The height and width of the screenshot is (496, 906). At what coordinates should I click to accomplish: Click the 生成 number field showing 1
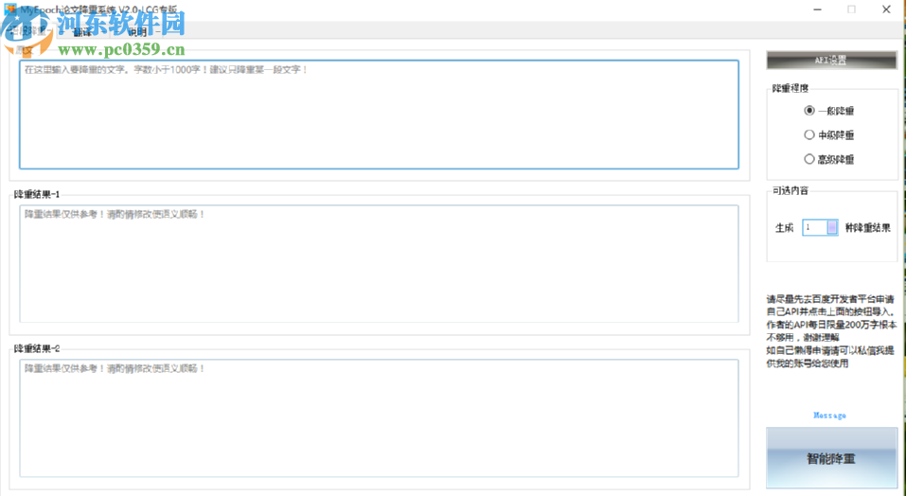[x=815, y=227]
